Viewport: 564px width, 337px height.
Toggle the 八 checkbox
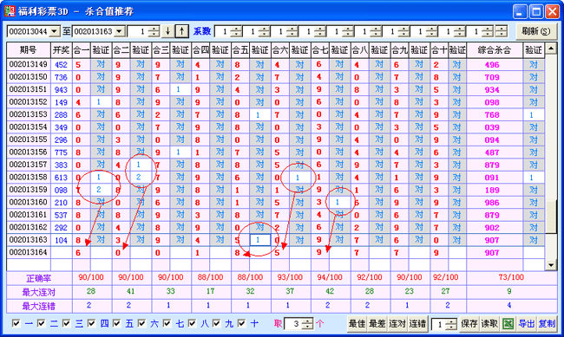click(192, 323)
